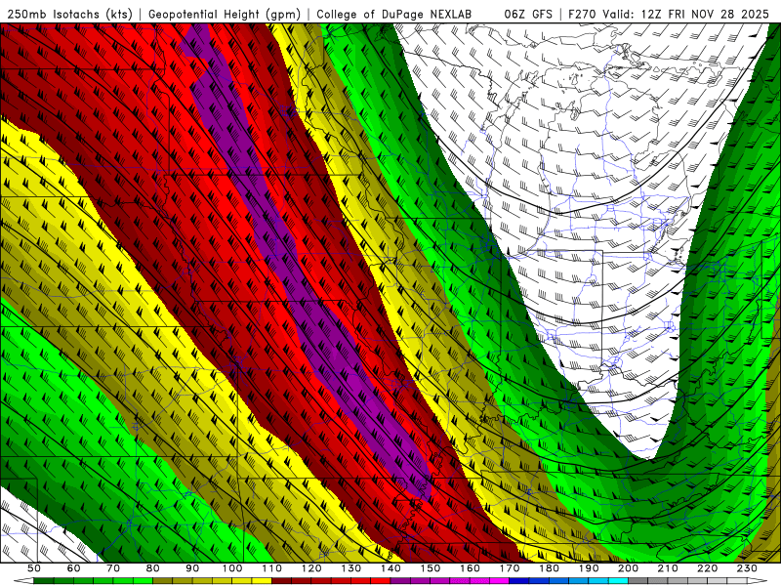
Task: Click the "Geopotential Height (gpm)" header label
Action: (x=225, y=15)
